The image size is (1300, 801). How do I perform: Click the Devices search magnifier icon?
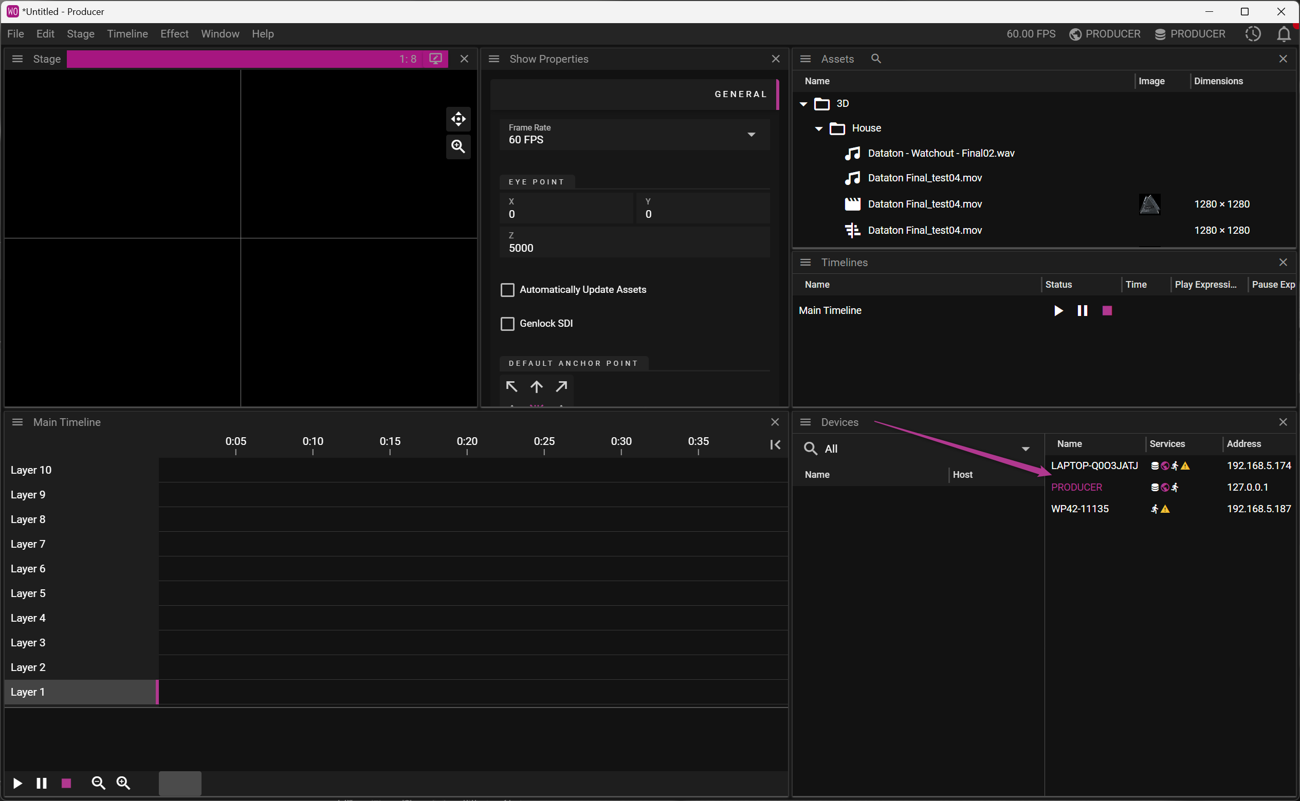[x=810, y=449]
